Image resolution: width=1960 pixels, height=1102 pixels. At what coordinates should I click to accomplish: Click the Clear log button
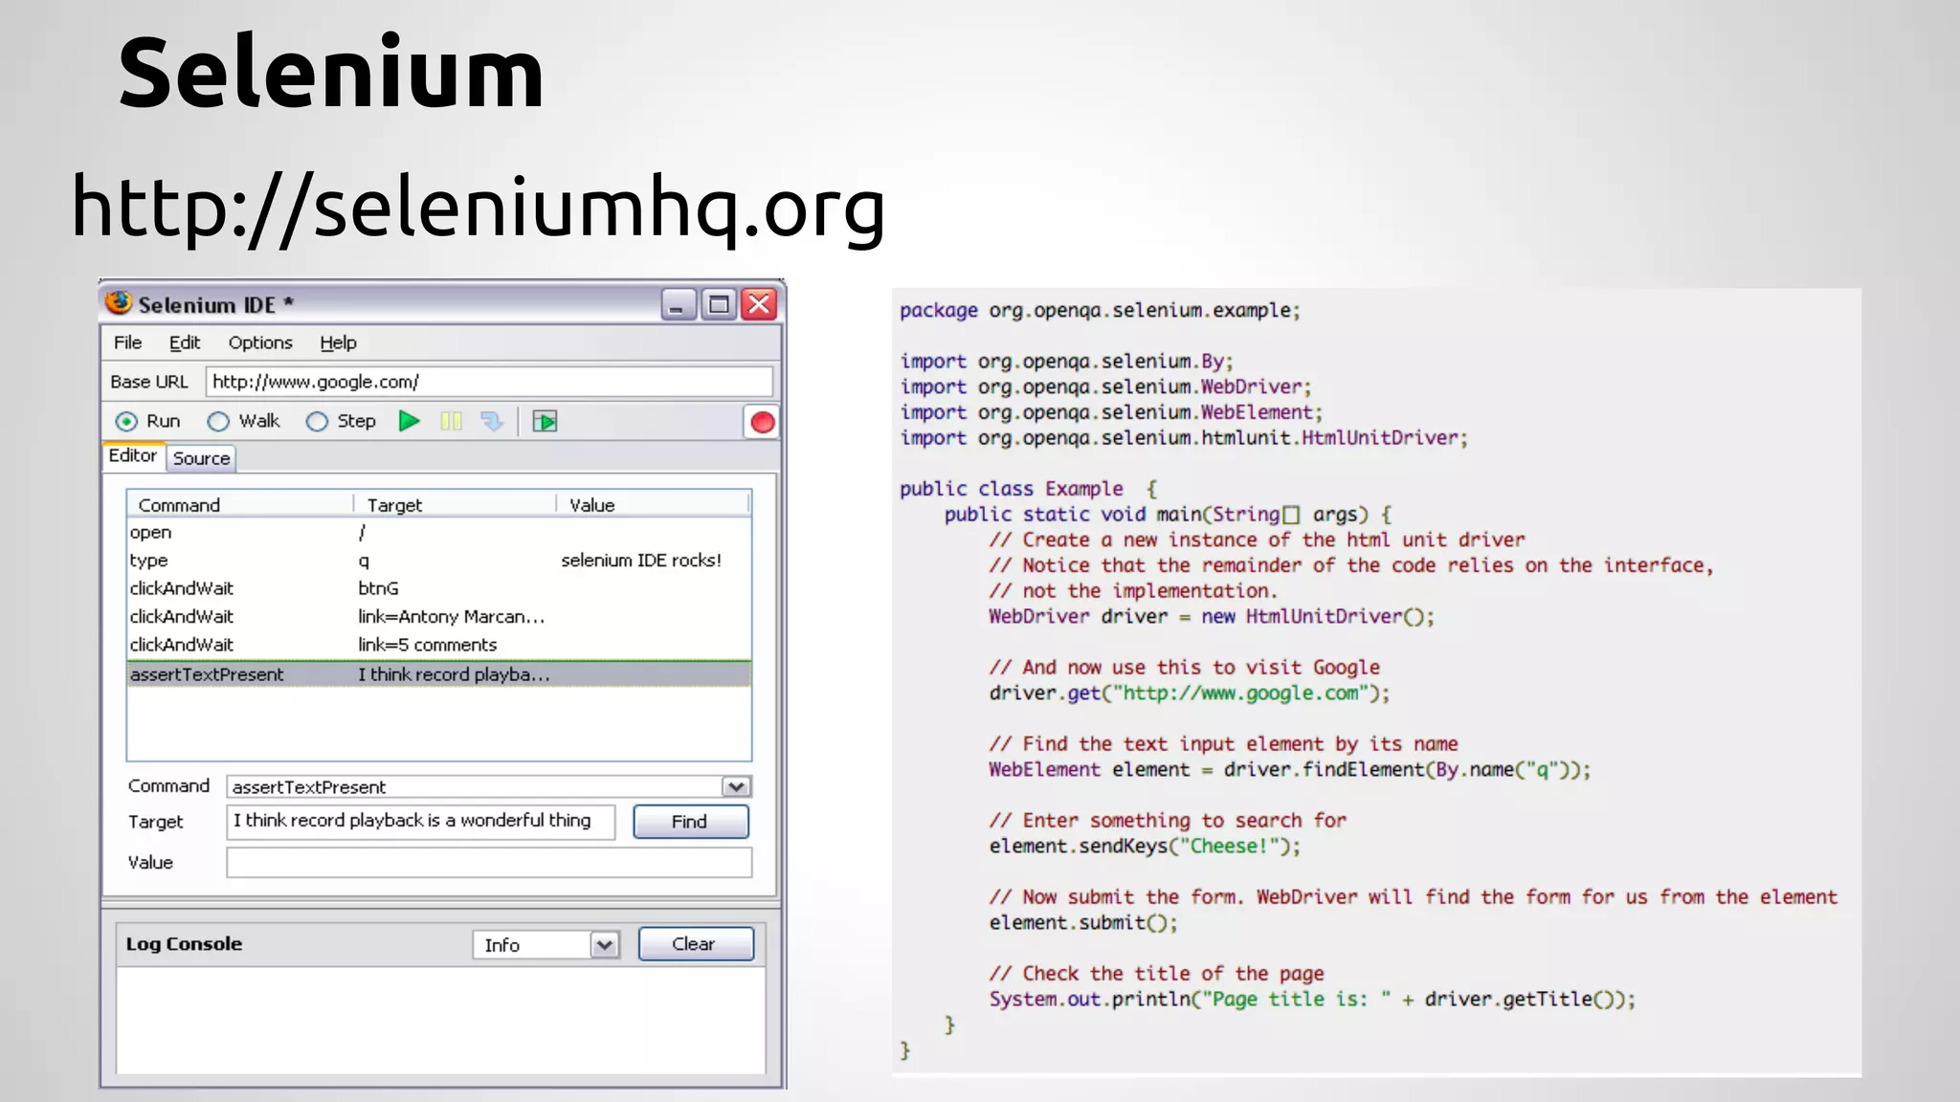[695, 944]
